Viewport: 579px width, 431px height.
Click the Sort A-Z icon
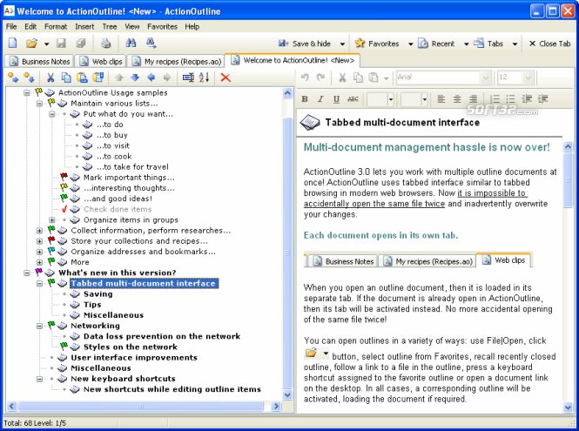coord(205,78)
